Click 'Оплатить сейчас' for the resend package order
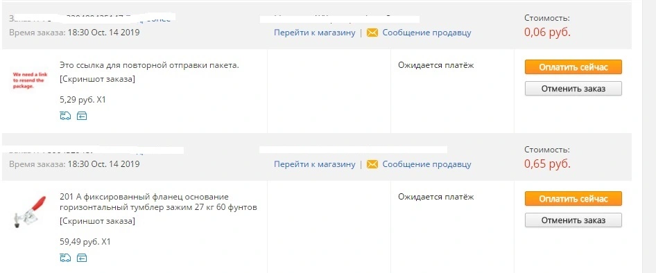 click(573, 67)
